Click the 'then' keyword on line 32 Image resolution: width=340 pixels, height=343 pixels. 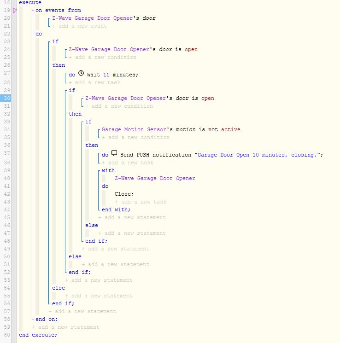click(x=75, y=114)
